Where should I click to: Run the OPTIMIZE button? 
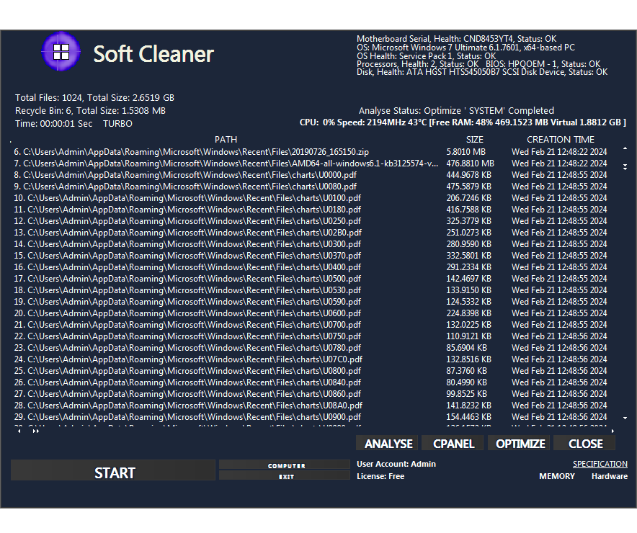pyautogui.click(x=520, y=443)
